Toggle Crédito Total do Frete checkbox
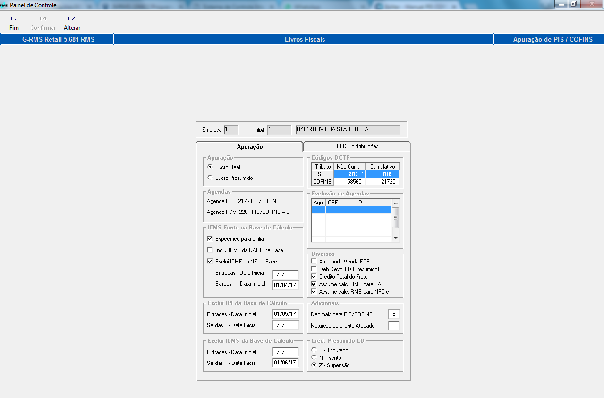Image resolution: width=604 pixels, height=398 pixels. (339, 276)
